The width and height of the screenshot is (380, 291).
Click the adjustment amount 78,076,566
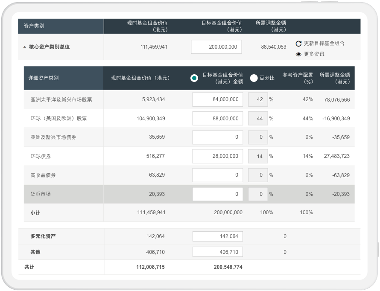[x=337, y=100]
